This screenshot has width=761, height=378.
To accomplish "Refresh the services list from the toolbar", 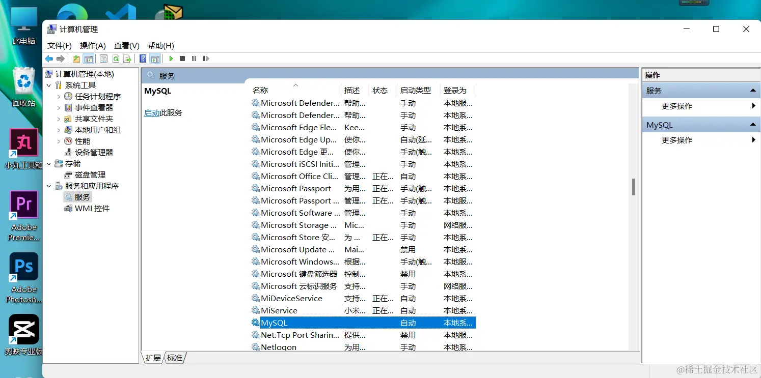I will 116,59.
